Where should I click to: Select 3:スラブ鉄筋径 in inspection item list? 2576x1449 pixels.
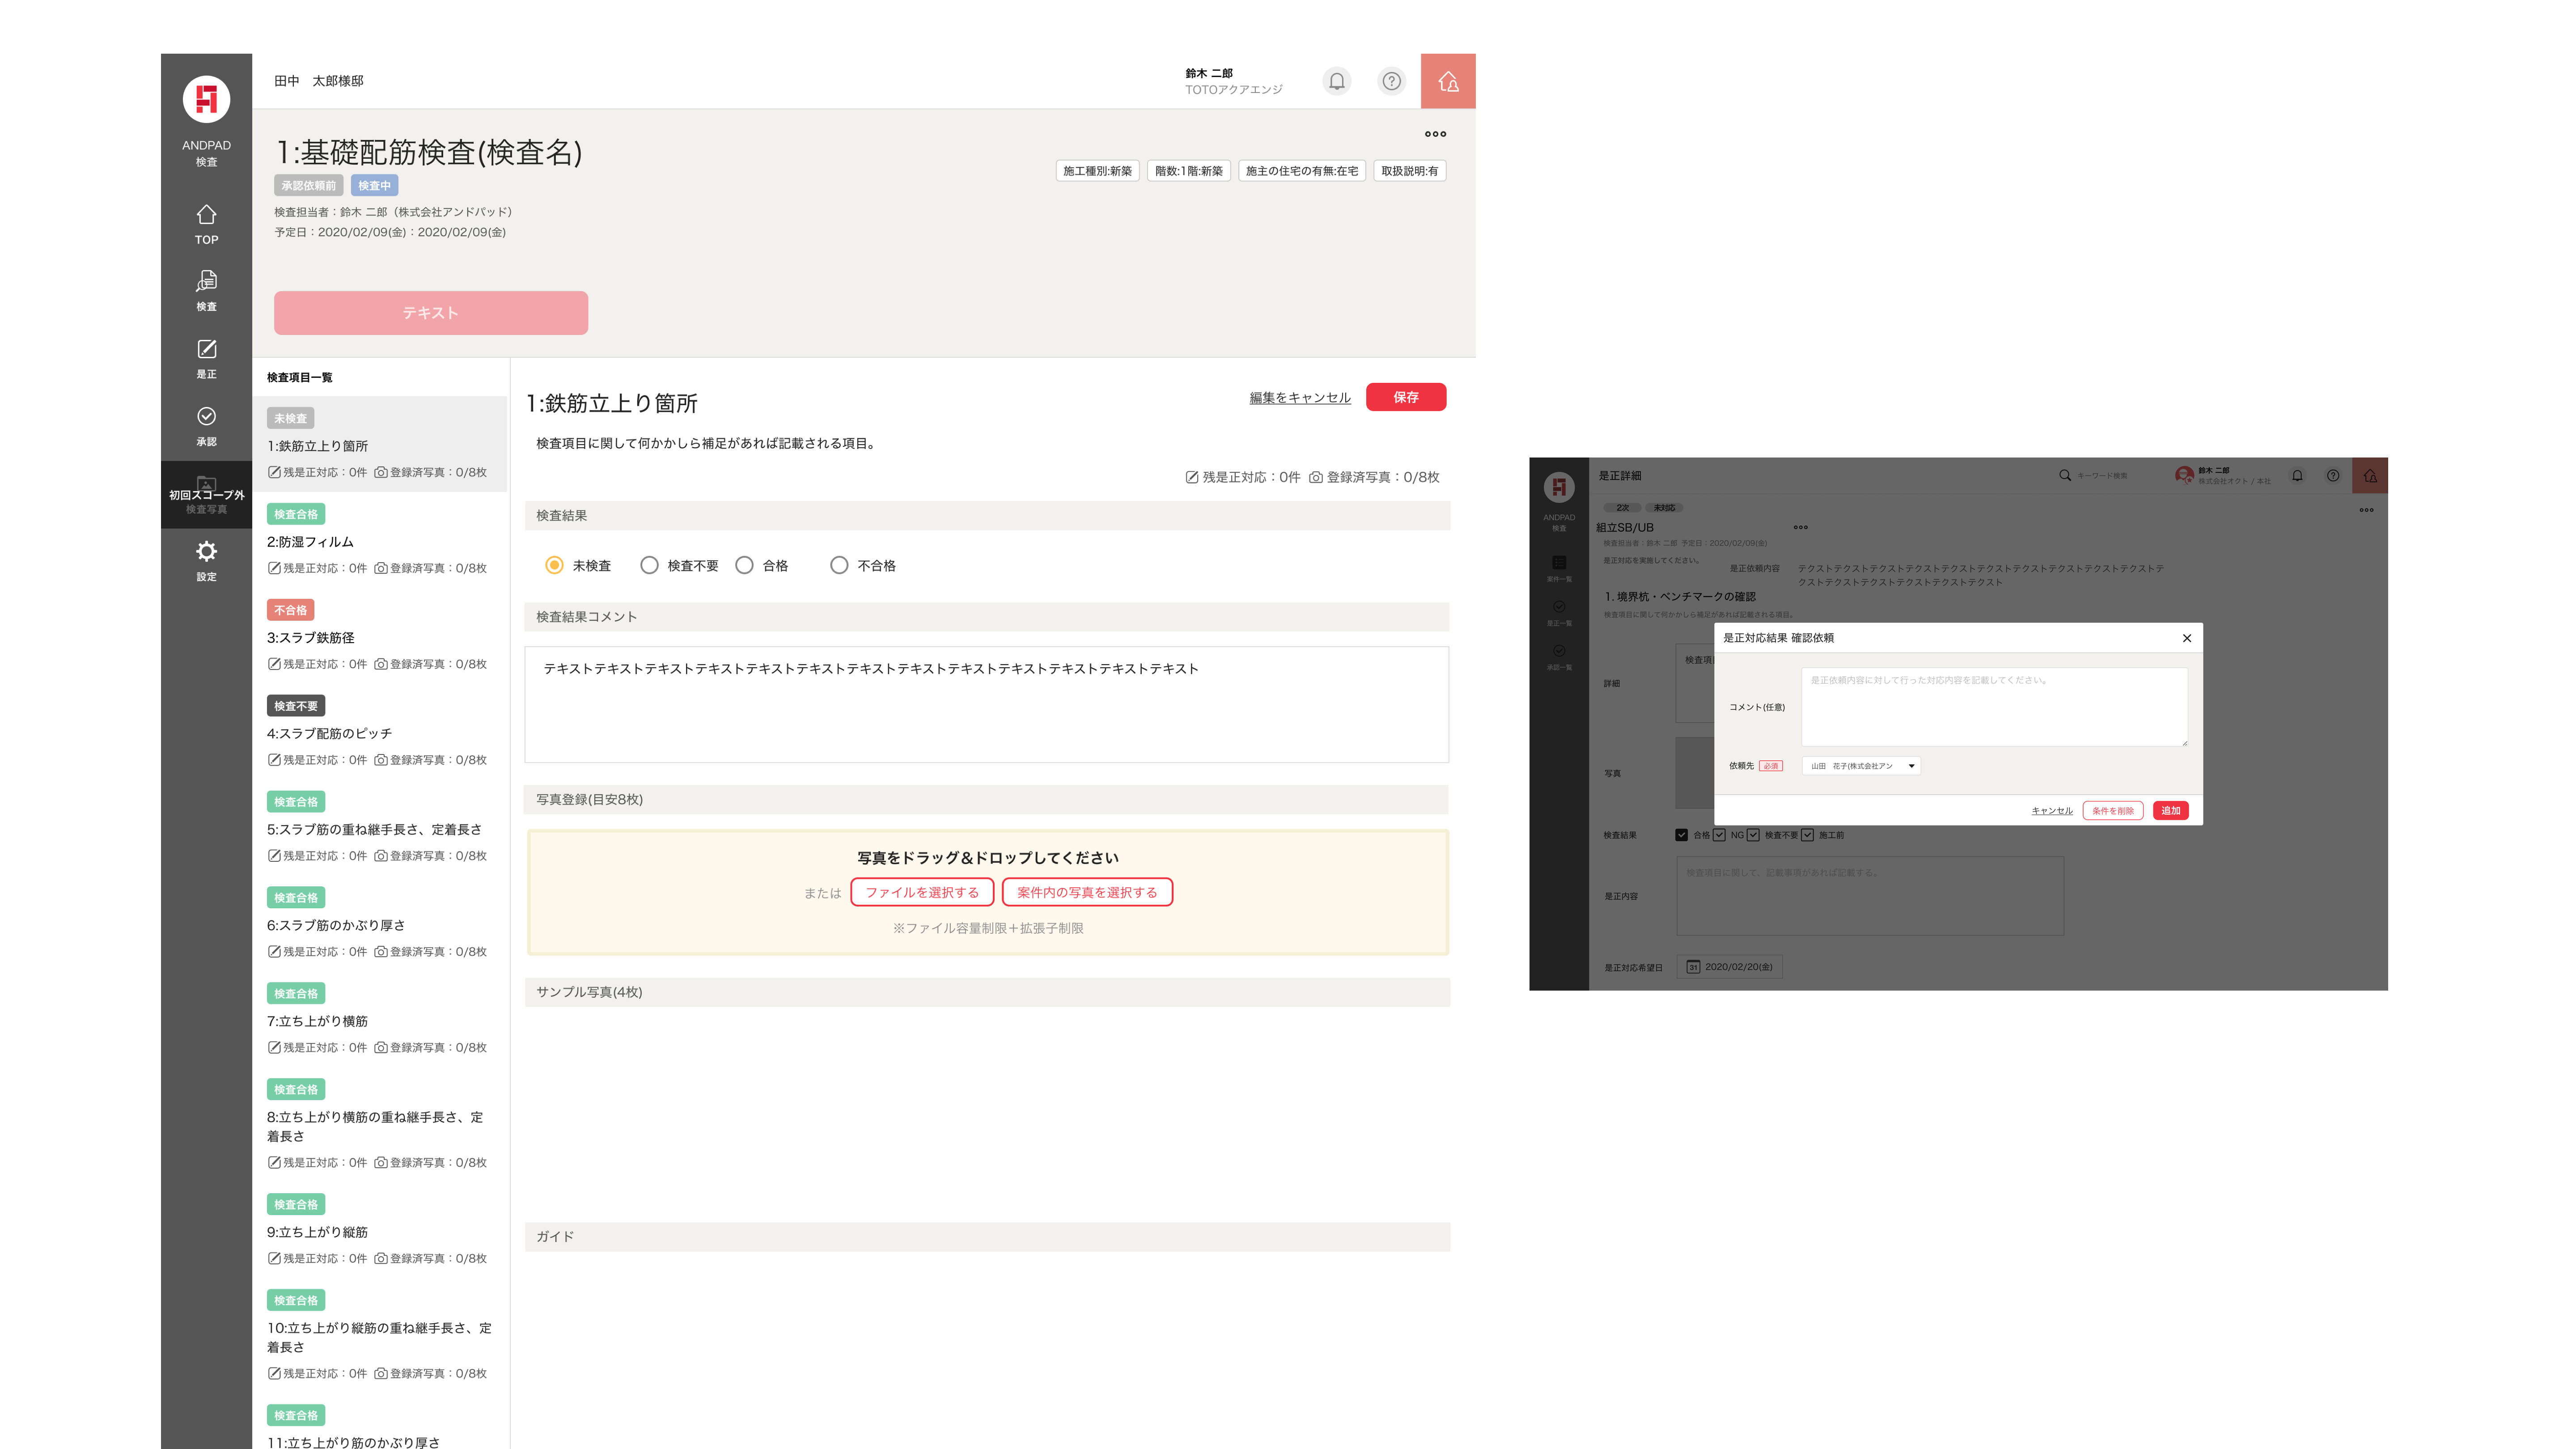click(310, 638)
